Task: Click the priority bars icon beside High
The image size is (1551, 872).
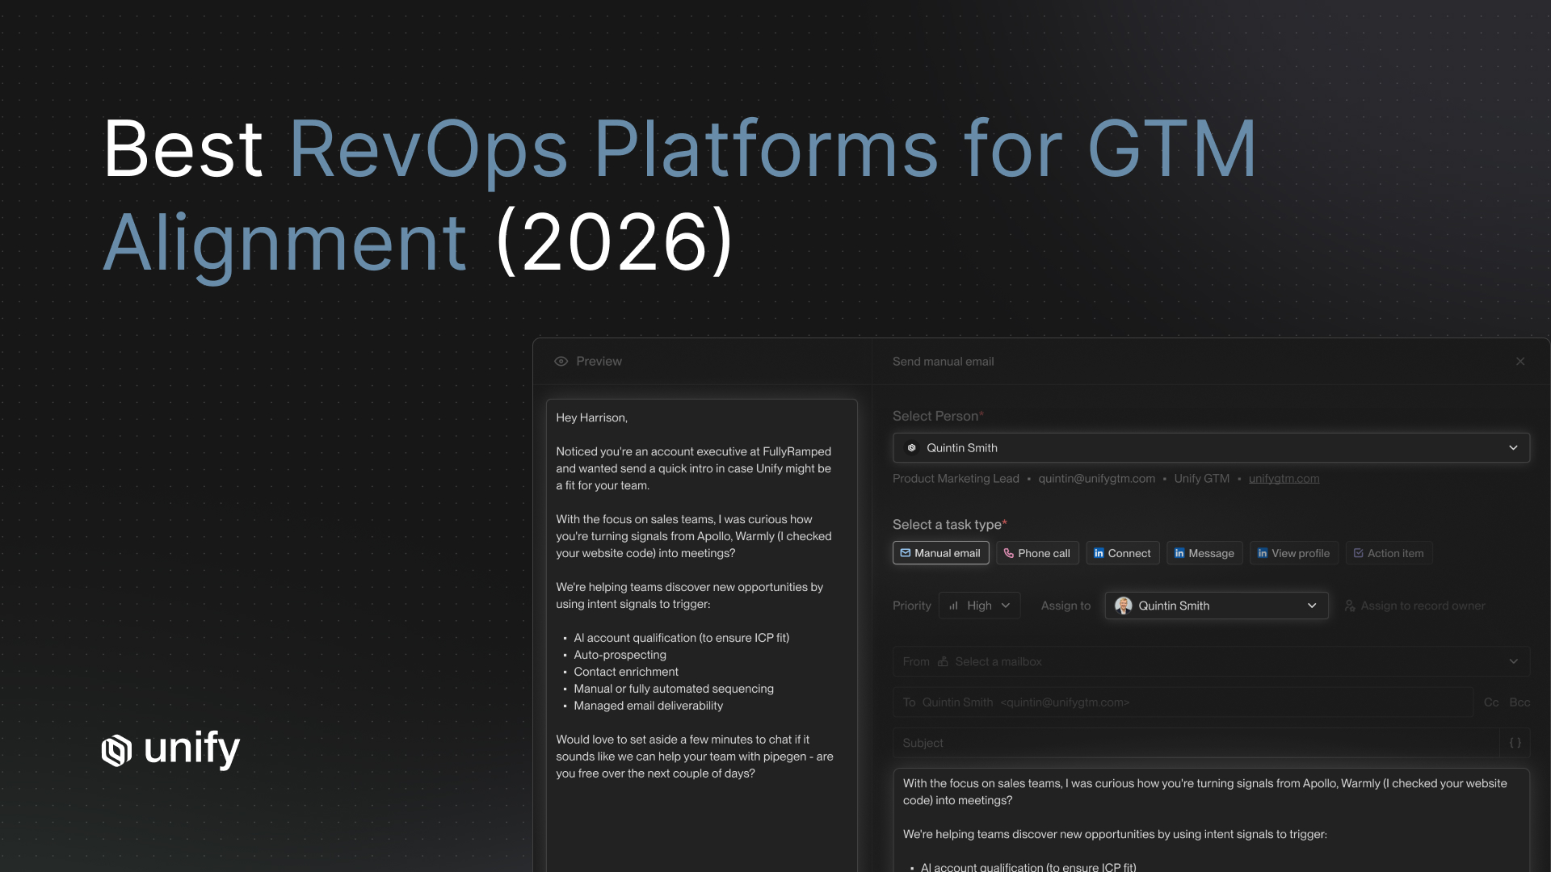Action: (x=953, y=606)
